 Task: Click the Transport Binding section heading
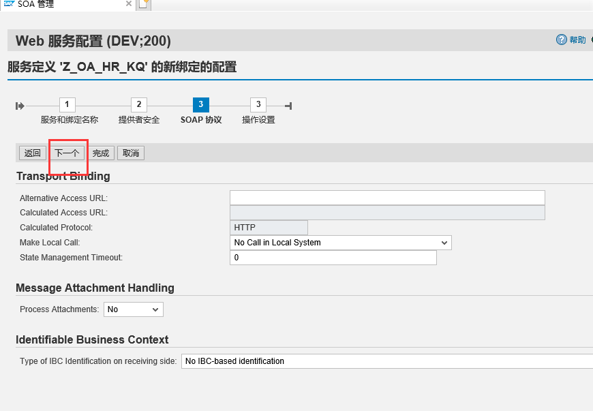tap(63, 177)
